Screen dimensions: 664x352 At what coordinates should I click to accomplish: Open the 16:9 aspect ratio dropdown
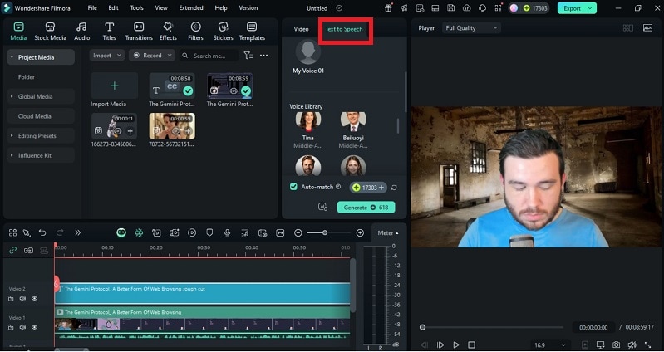[549, 345]
